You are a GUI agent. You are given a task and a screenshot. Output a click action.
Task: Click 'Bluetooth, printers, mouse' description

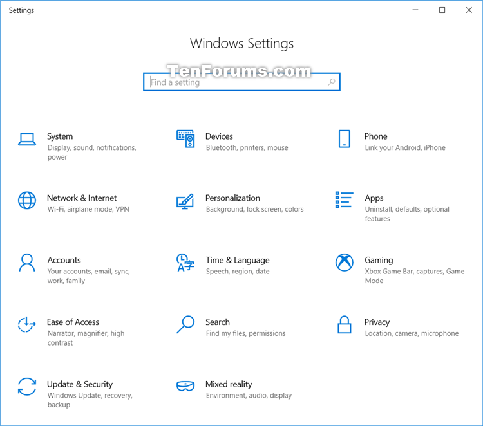[247, 148]
